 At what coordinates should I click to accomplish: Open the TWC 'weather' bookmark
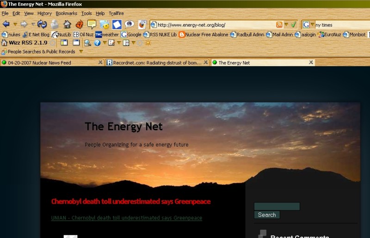107,35
